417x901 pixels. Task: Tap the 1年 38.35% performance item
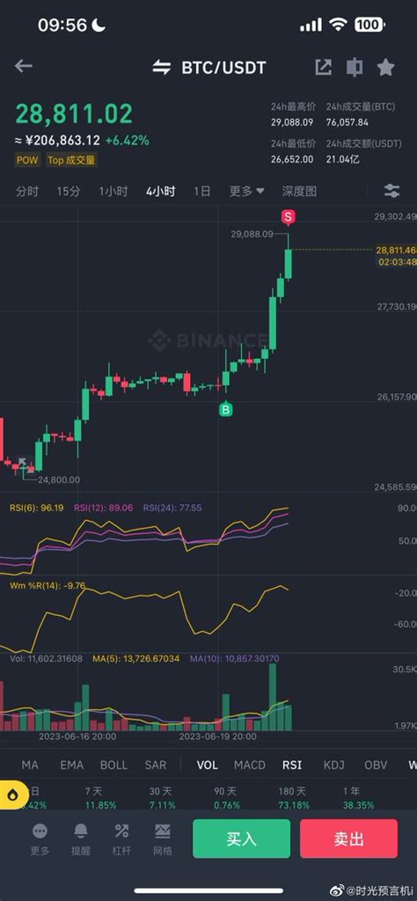point(357,798)
